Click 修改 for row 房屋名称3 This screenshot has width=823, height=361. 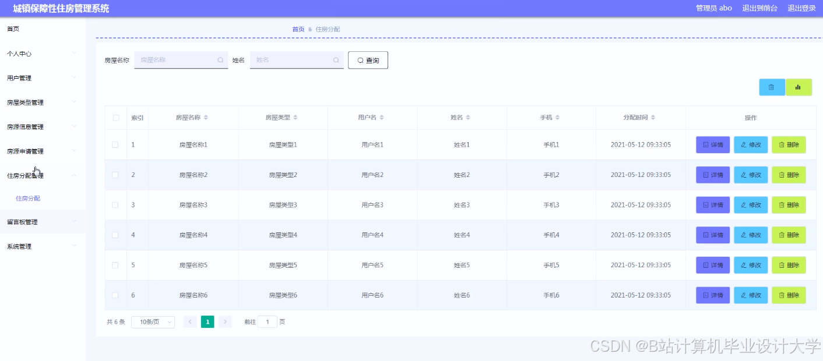[751, 205]
